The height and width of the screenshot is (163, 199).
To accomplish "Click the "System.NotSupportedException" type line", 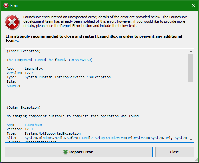I will coord(44,134).
